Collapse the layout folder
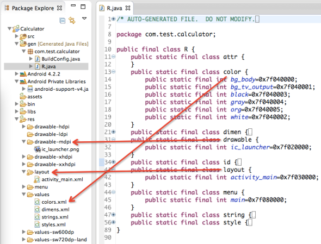Screen dimensions: 321x244 pos(24,172)
